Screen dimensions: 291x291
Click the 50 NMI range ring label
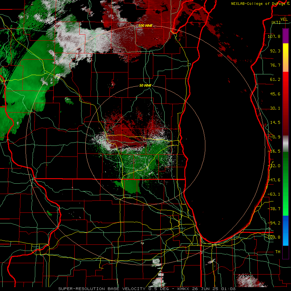145,85
